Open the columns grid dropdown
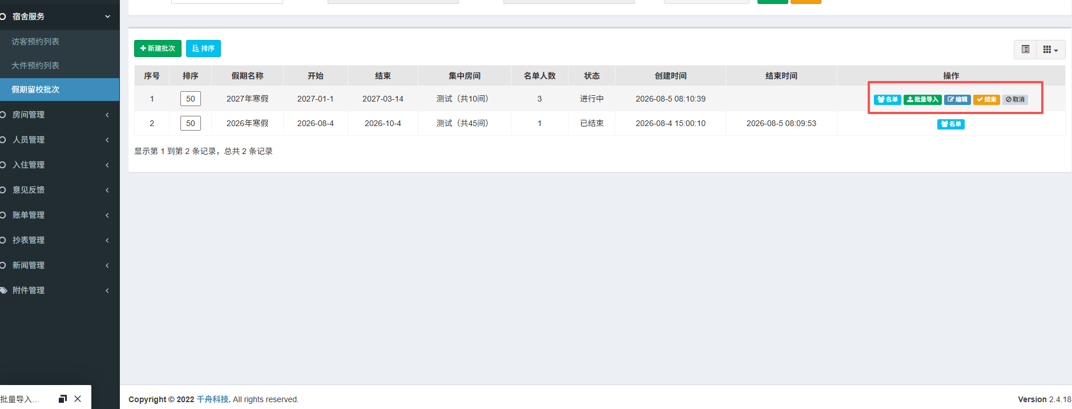Image resolution: width=1072 pixels, height=409 pixels. [x=1050, y=50]
